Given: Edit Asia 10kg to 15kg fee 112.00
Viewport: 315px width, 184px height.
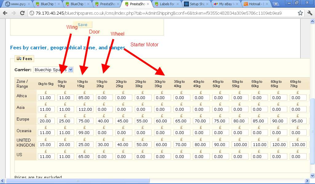Looking at the screenshot, I should click(x=85, y=109).
